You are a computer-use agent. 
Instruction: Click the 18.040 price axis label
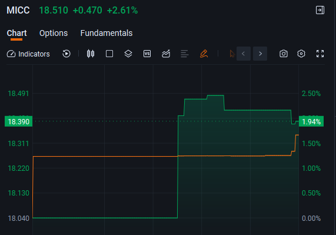(x=18, y=219)
